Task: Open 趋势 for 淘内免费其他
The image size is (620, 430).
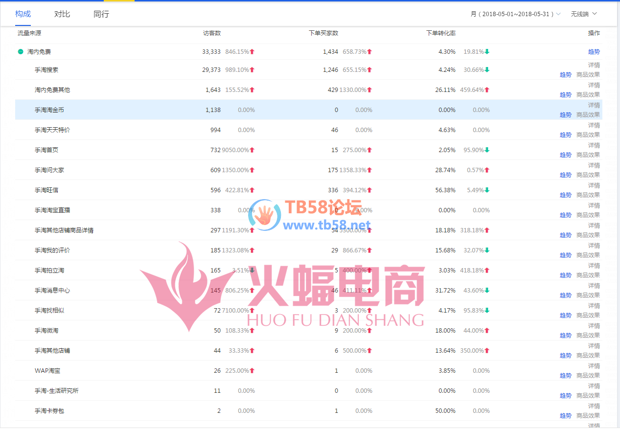Action: point(566,95)
